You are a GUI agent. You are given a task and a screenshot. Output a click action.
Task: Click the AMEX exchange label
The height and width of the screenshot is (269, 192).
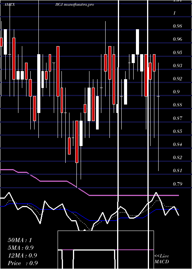tap(9, 5)
